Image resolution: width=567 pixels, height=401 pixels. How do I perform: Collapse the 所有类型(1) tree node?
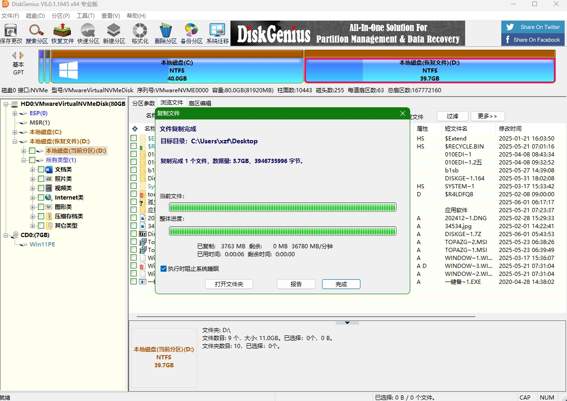[x=24, y=160]
